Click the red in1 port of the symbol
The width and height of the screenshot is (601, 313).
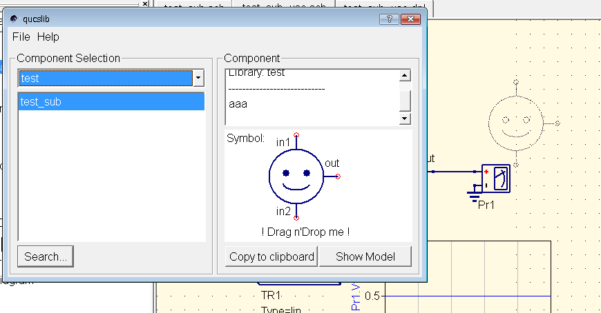tap(296, 134)
